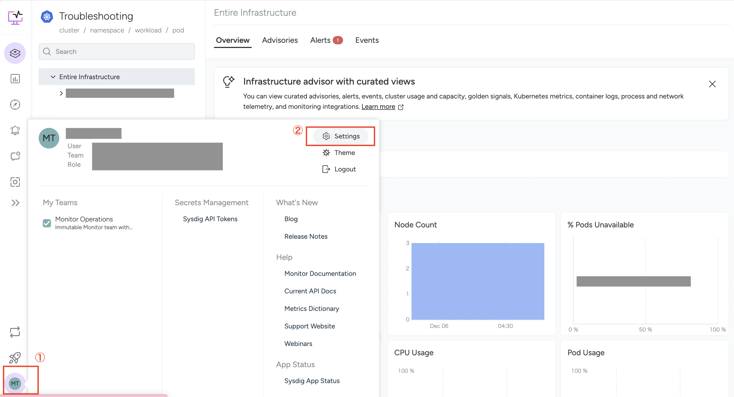The width and height of the screenshot is (734, 397).
Task: Click the 'Immutable Monitor team with...' description
Action: (x=94, y=227)
